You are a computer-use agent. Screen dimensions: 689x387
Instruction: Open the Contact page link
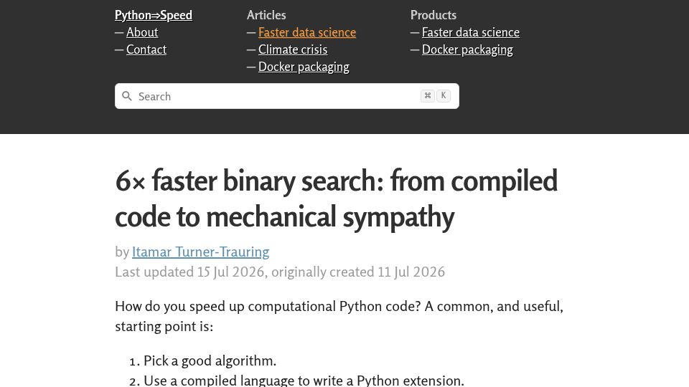[x=146, y=49]
